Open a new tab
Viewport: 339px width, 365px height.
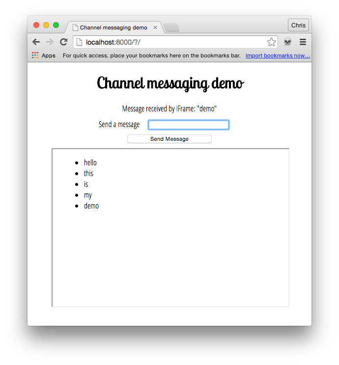click(171, 27)
